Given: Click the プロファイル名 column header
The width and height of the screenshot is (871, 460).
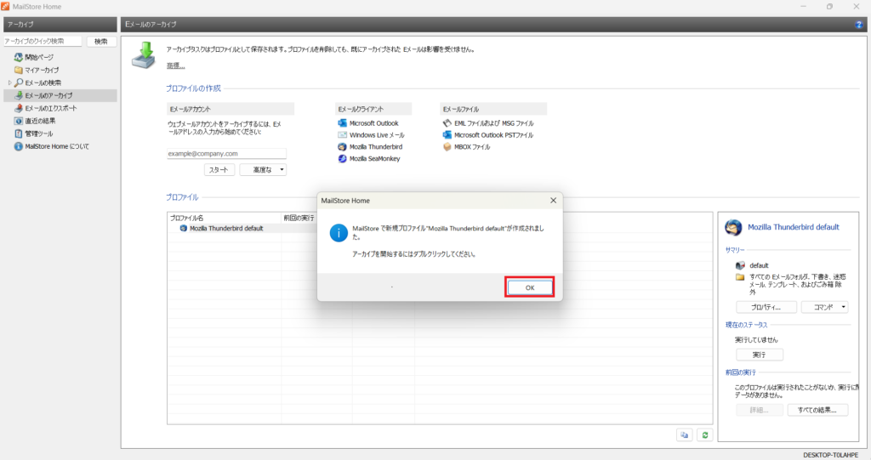Looking at the screenshot, I should (225, 218).
